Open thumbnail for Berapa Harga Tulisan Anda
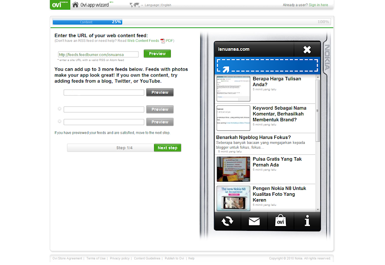This screenshot has width=385, height=265. pyautogui.click(x=233, y=88)
